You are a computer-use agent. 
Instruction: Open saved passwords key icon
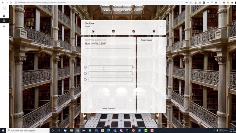click(187, 3)
